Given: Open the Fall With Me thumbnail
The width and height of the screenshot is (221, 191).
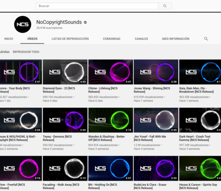Looking at the screenshot, I should (x=156, y=120).
